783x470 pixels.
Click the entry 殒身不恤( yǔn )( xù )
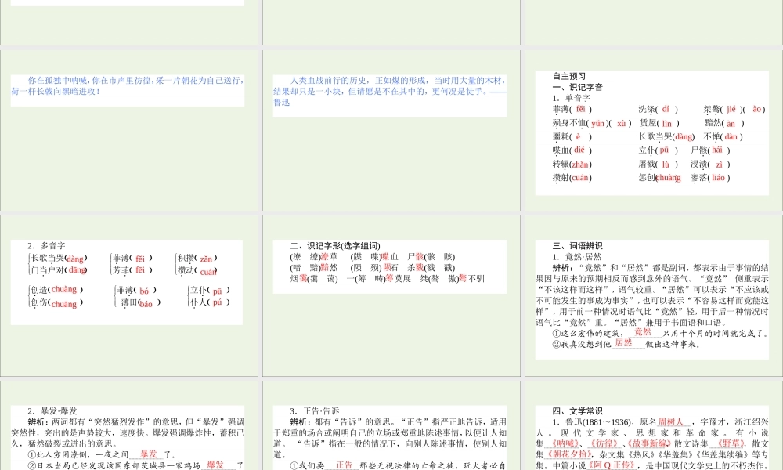pyautogui.click(x=592, y=123)
